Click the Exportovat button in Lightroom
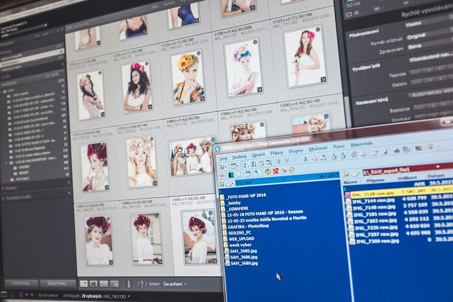Viewport: 453px width, 302px height. coord(57,283)
